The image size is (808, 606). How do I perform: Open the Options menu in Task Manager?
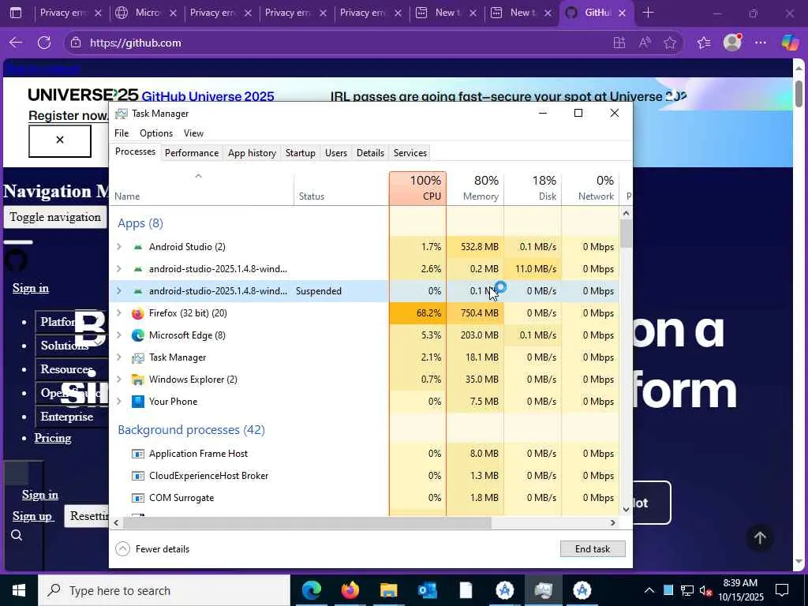tap(156, 133)
